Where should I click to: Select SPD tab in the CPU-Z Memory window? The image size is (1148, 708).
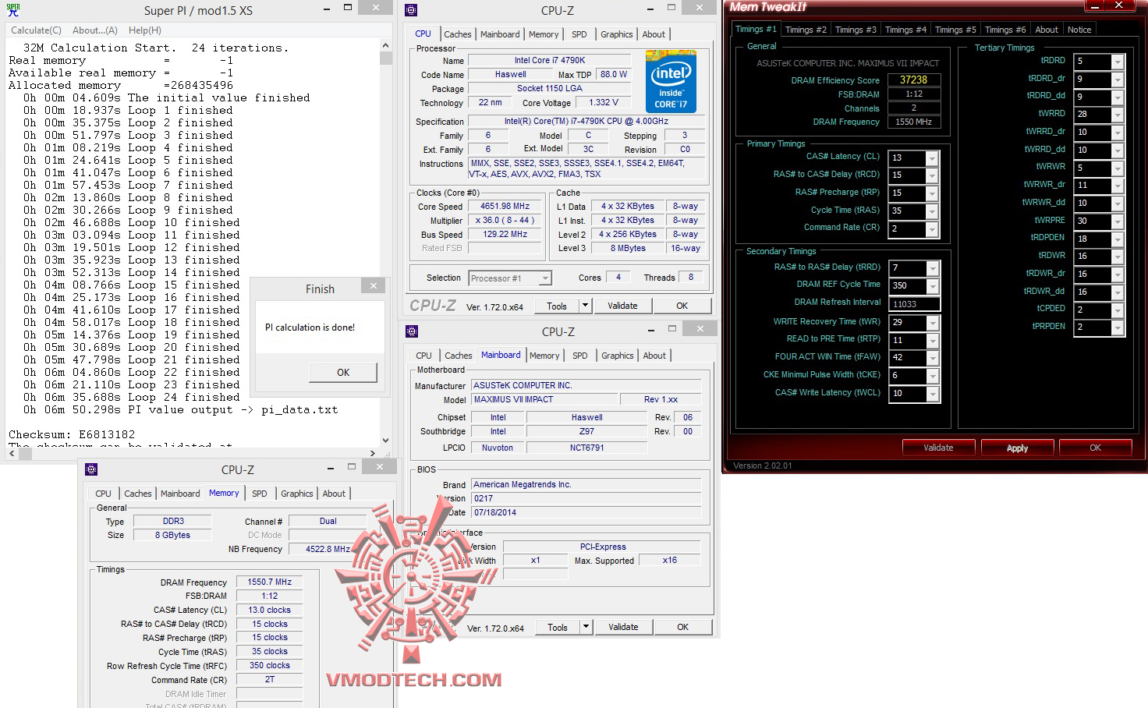(260, 494)
